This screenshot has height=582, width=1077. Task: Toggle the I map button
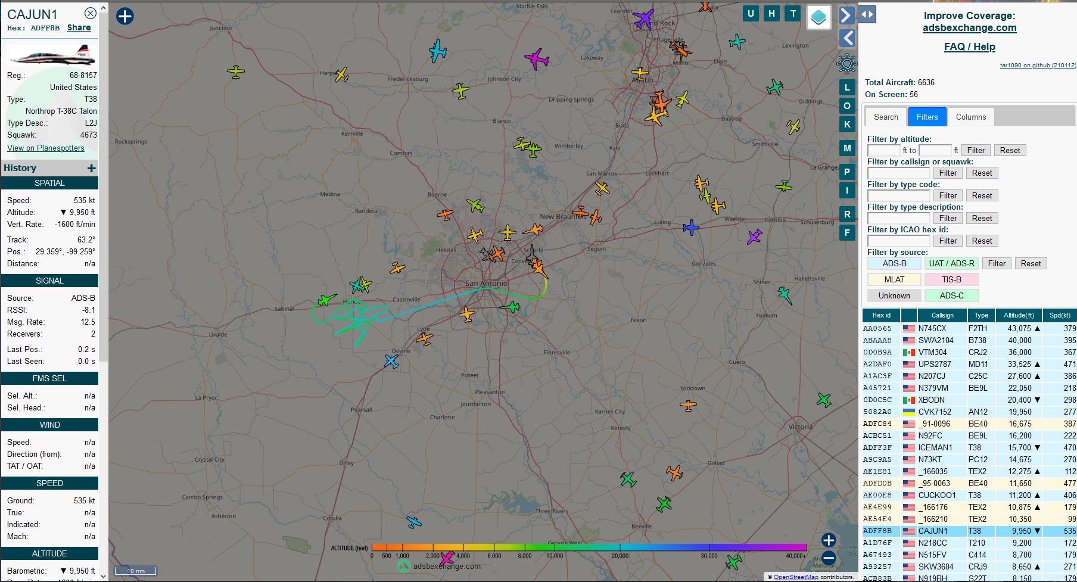tap(847, 191)
